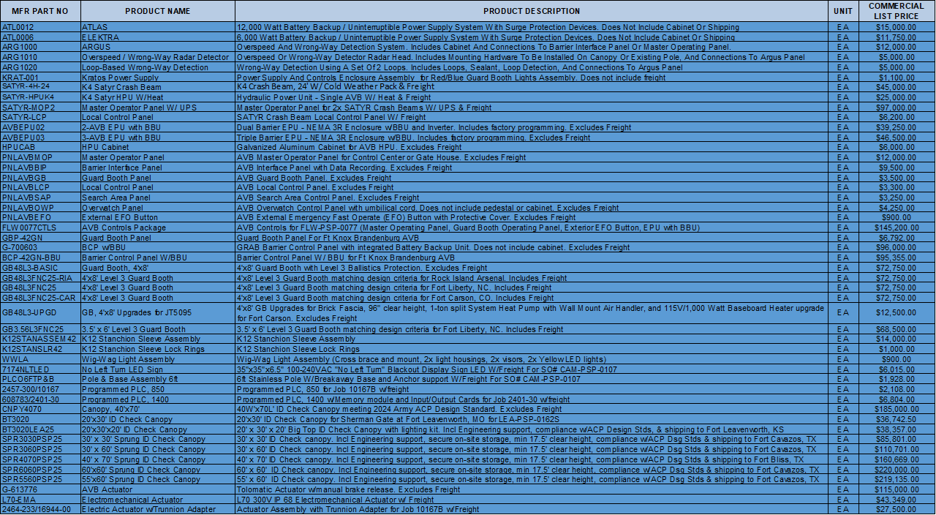Viewport: 936px width, 515px height.
Task: Select the UNIT column header
Action: click(843, 11)
